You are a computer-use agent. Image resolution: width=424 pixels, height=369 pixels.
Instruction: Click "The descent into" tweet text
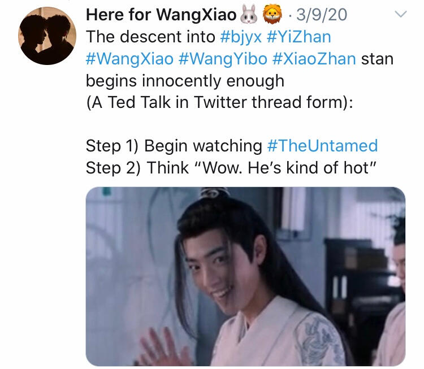click(x=150, y=37)
